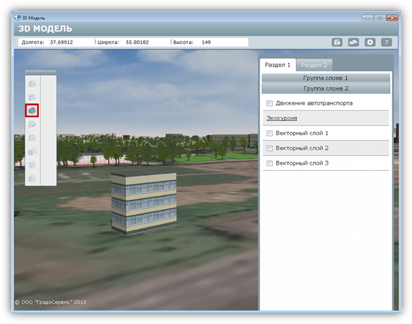412x324 pixels.
Task: Click the 3D building model in the scene
Action: click(x=143, y=201)
